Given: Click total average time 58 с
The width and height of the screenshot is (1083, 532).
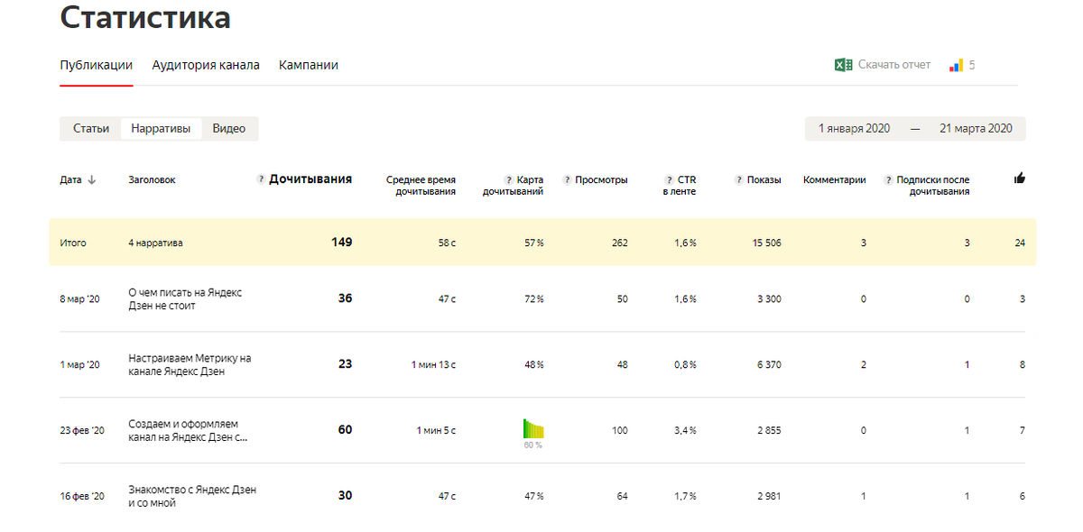Looking at the screenshot, I should 447,243.
